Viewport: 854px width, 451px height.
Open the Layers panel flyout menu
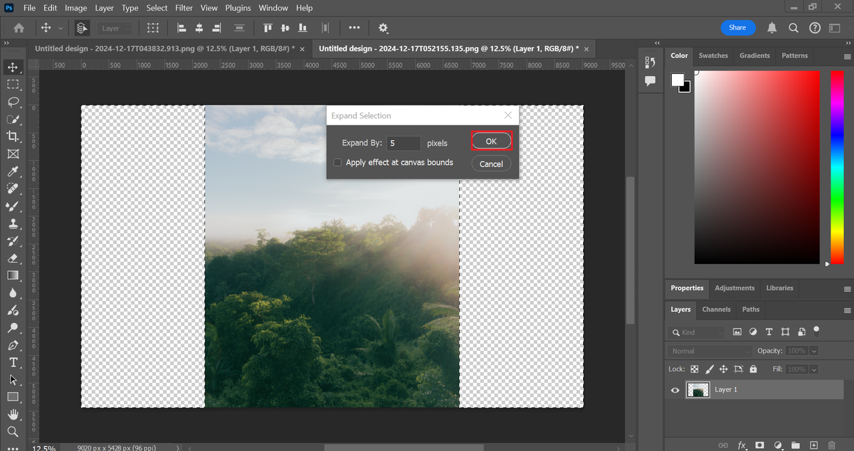pos(847,310)
